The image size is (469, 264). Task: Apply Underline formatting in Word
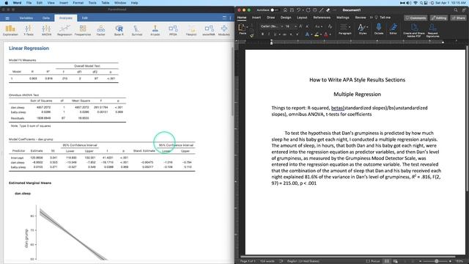(275, 34)
